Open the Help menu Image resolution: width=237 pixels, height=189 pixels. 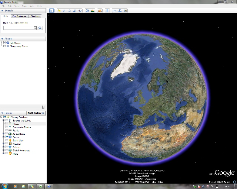coord(40,6)
